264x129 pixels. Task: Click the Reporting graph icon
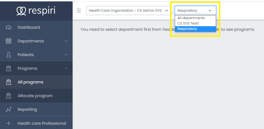[9, 109]
